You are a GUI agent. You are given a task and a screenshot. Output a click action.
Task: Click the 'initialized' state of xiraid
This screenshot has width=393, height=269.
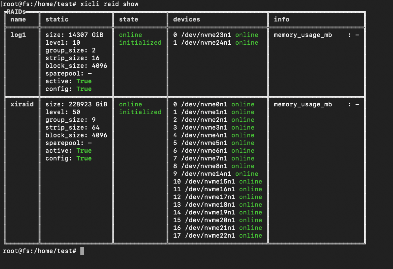pos(140,112)
